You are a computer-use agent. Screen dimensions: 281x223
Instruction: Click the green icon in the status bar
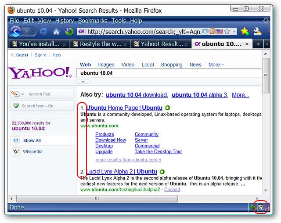tap(253, 208)
